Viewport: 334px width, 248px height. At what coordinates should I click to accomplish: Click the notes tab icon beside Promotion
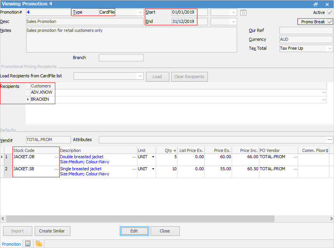pos(28,244)
